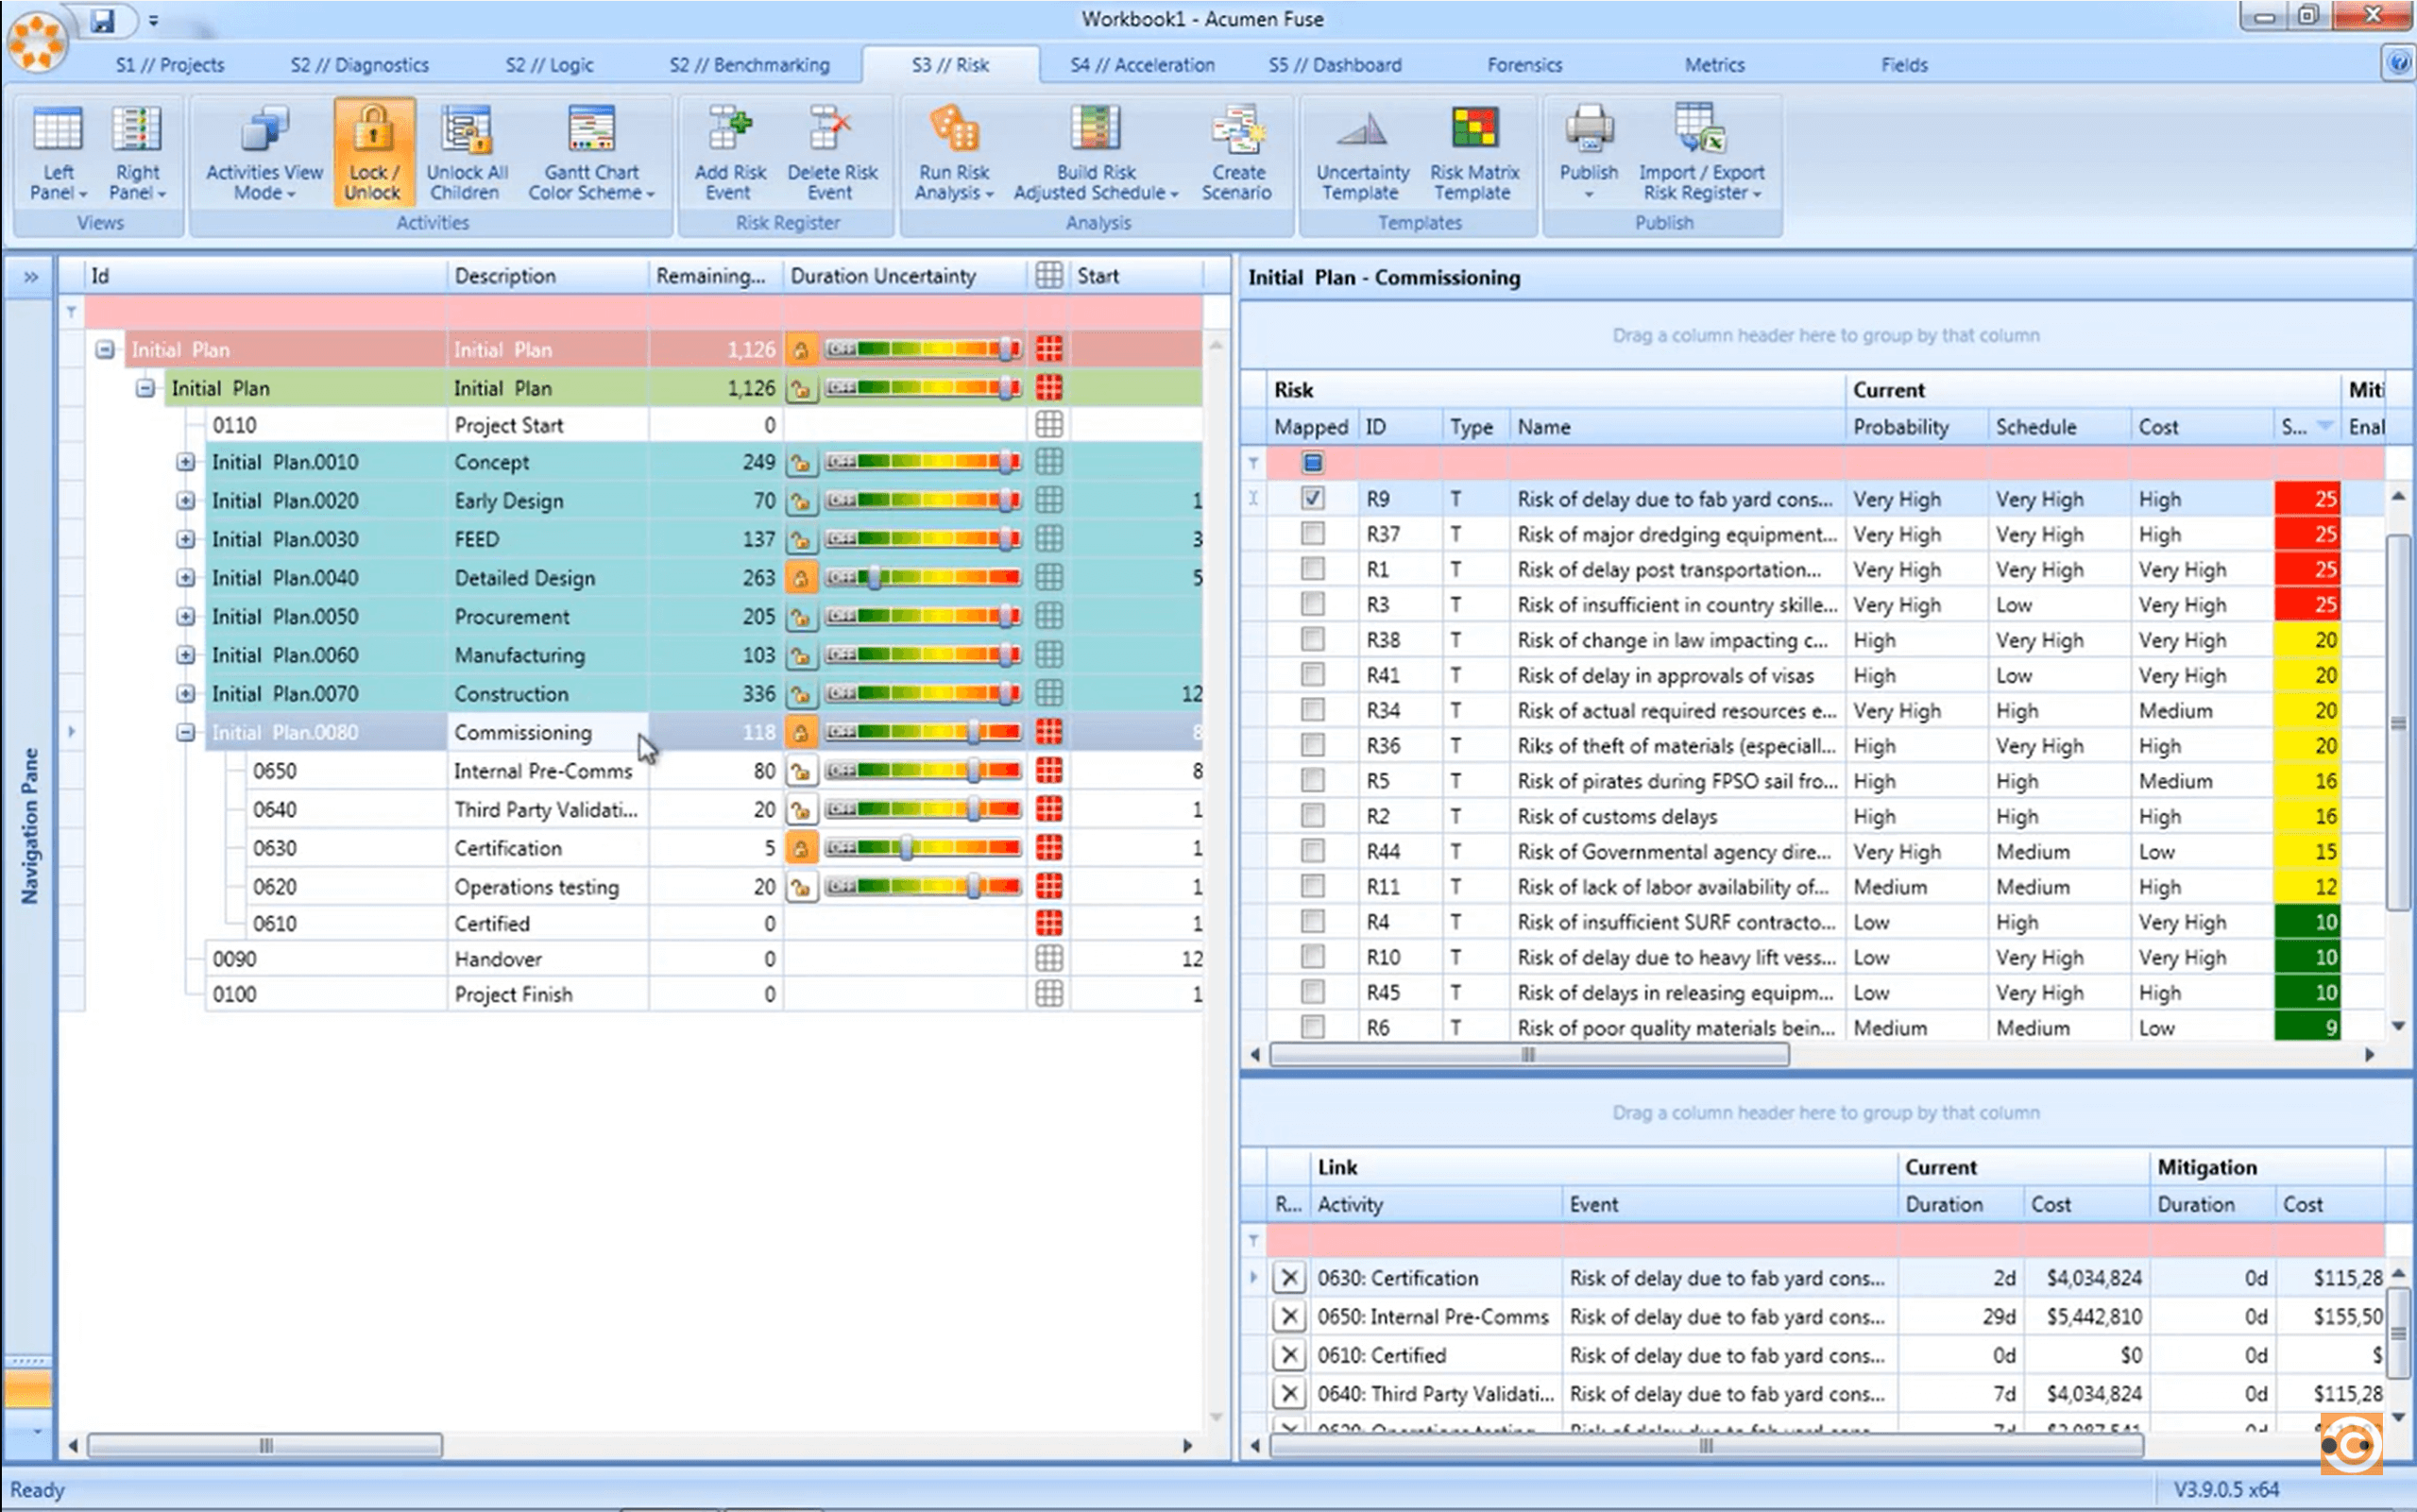Click the risk register horizontal scrollbar
The image size is (2417, 1512).
pos(1530,1054)
